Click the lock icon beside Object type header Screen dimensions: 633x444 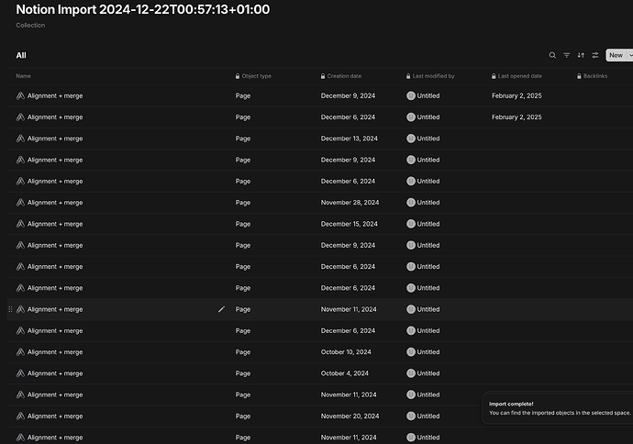[238, 76]
